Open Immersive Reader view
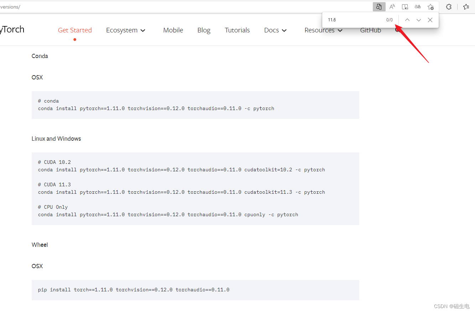The image size is (475, 312). click(x=405, y=7)
